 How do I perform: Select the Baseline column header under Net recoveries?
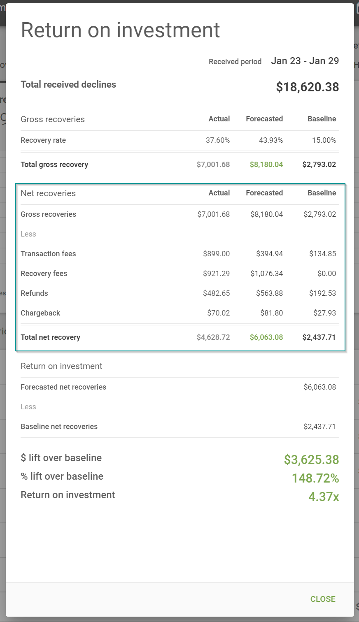(322, 193)
